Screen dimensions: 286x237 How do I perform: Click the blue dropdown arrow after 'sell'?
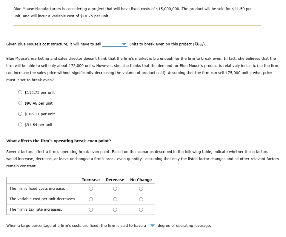click(x=124, y=44)
